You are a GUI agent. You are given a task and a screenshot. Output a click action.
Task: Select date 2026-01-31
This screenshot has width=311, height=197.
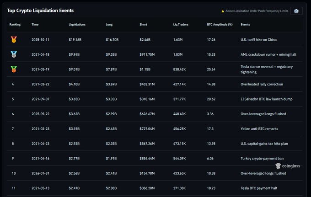(x=40, y=173)
